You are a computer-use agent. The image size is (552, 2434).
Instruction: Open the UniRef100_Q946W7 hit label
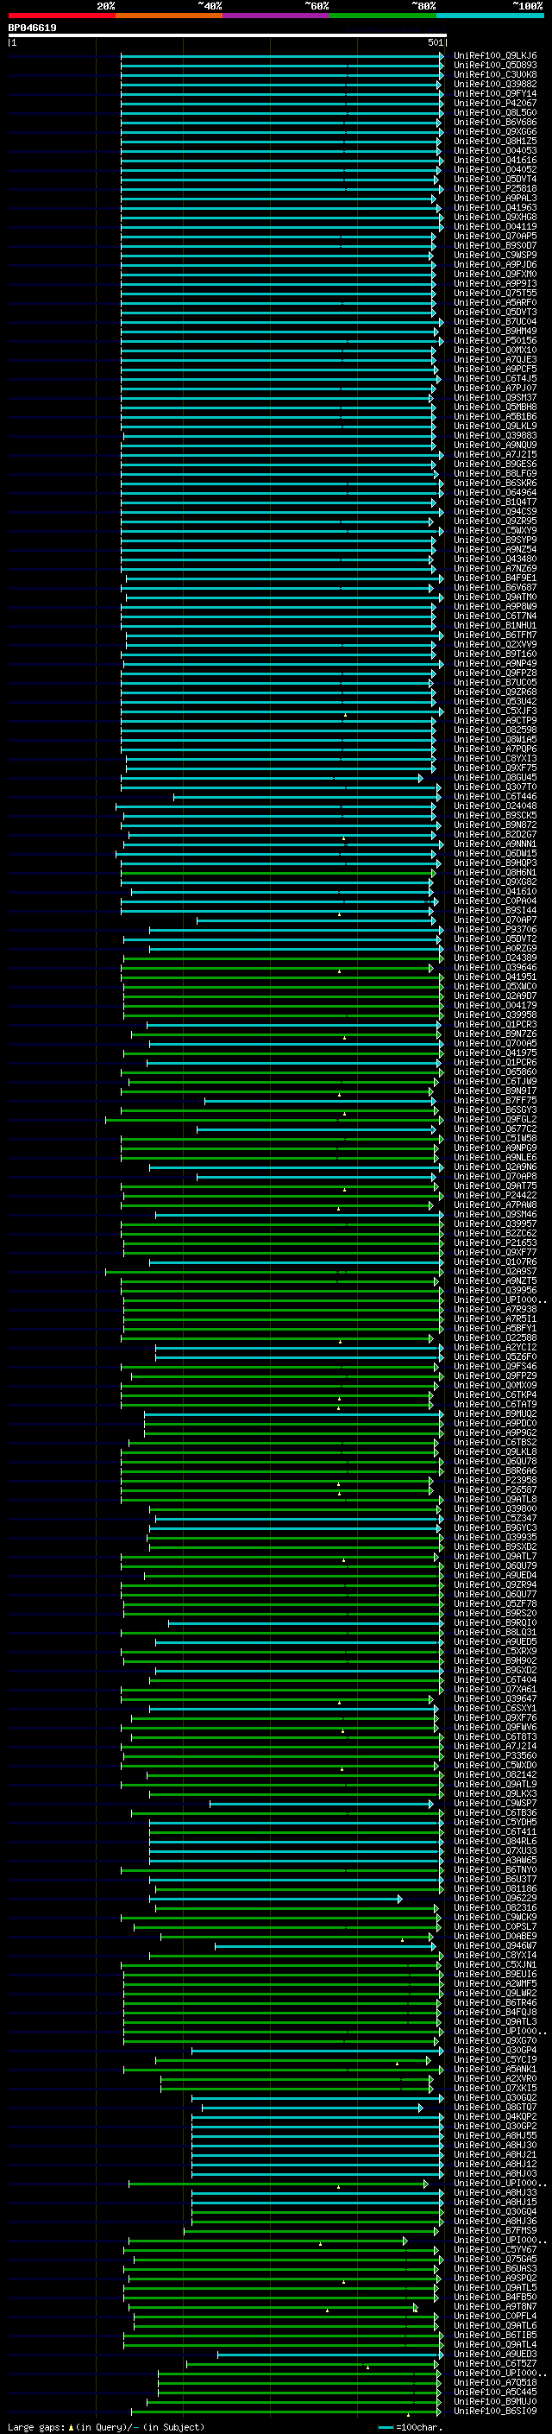pos(495,1945)
